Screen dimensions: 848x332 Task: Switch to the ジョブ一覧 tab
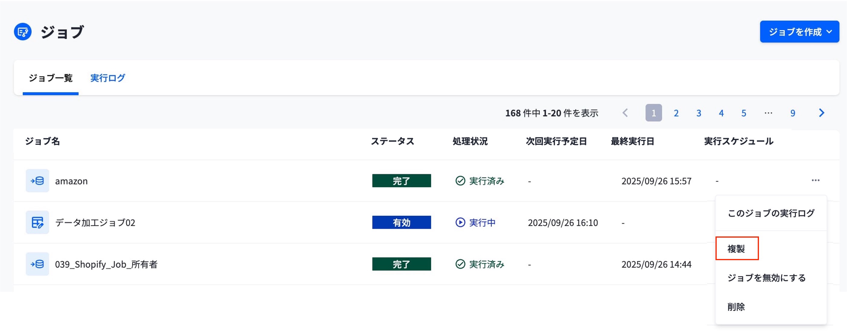(50, 78)
